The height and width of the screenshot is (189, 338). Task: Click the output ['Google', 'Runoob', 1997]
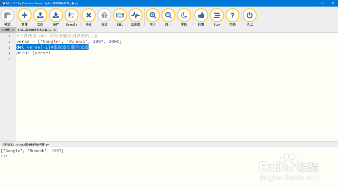[32, 151]
